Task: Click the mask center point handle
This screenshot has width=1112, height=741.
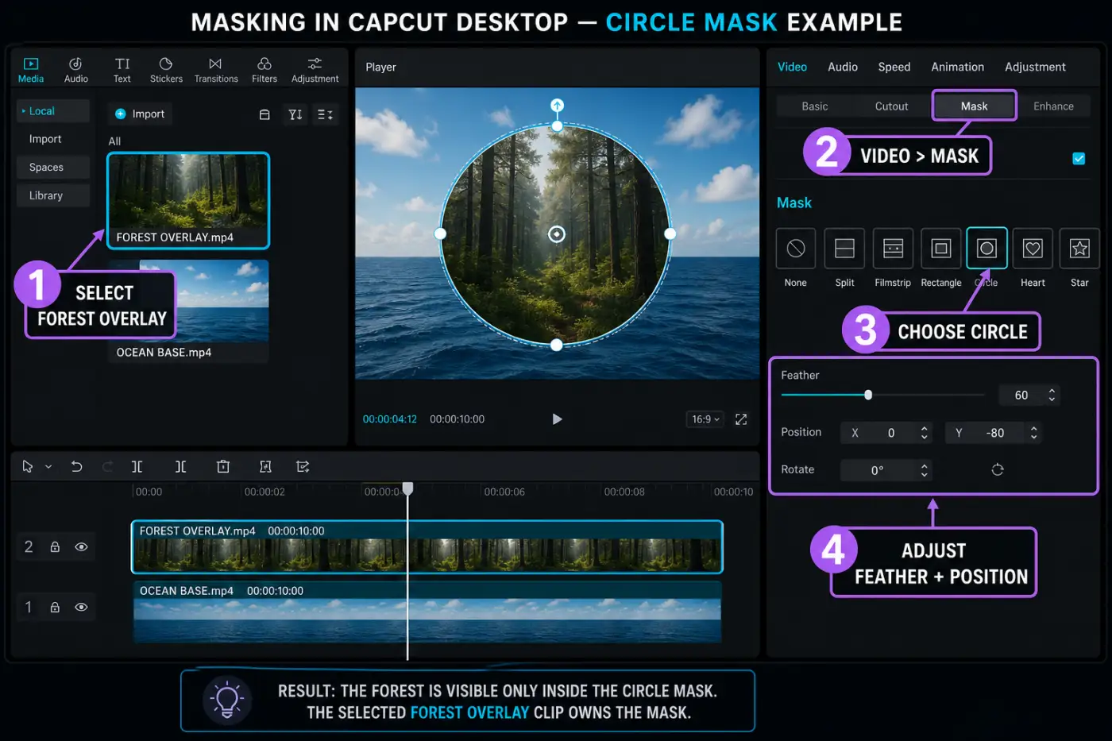Action: (x=557, y=234)
